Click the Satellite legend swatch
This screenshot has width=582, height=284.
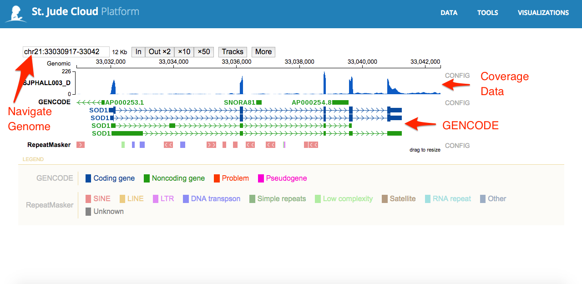click(385, 199)
